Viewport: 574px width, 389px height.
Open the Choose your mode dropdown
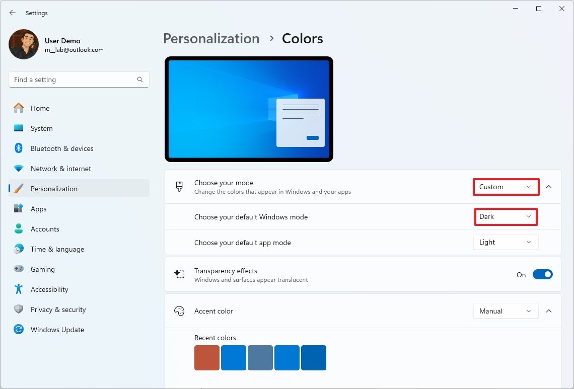tap(506, 187)
